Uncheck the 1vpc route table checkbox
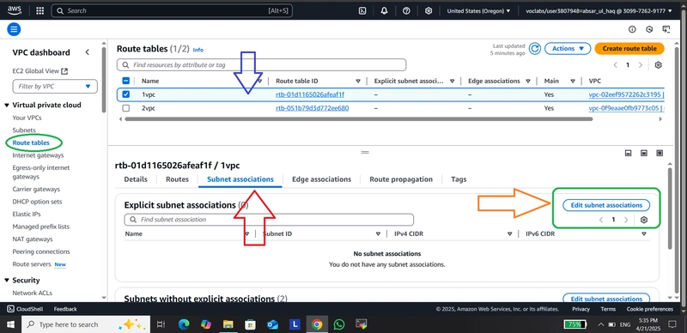This screenshot has width=687, height=333. coord(125,94)
